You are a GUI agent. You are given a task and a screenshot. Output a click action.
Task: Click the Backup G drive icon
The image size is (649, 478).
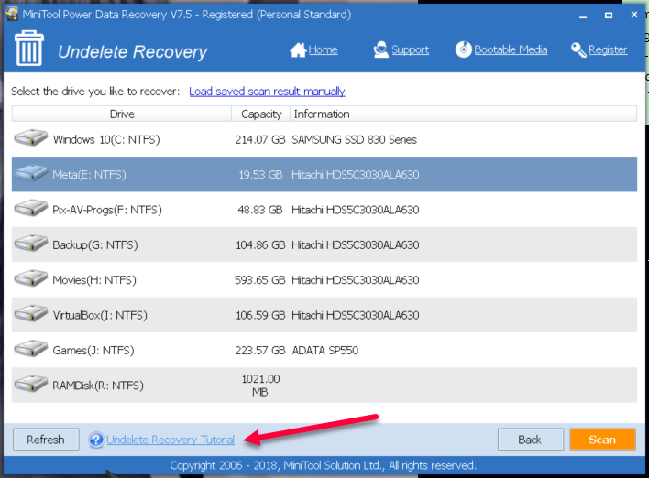pyautogui.click(x=31, y=244)
